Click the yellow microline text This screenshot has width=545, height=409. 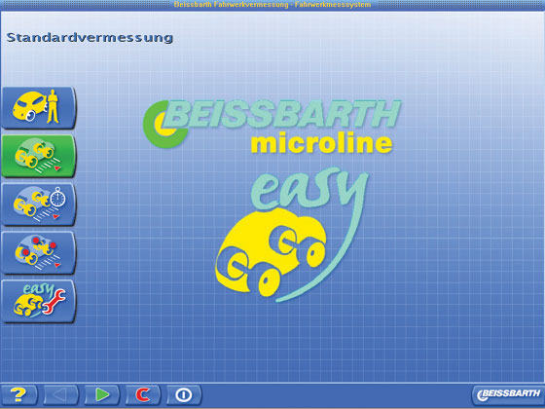coord(321,143)
